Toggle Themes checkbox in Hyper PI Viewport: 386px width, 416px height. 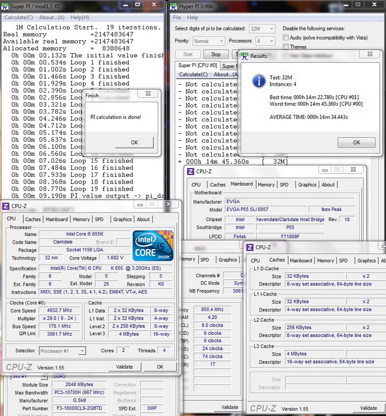(x=286, y=47)
